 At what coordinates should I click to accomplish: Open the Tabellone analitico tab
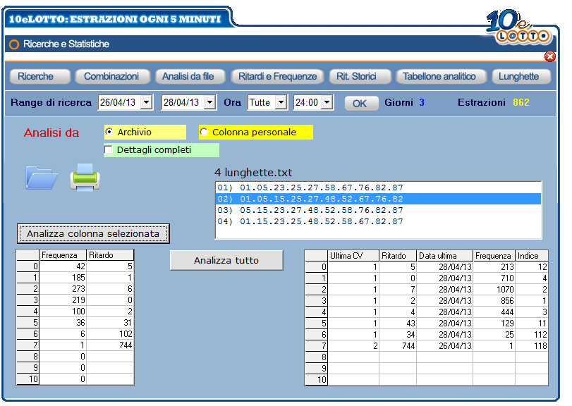439,77
